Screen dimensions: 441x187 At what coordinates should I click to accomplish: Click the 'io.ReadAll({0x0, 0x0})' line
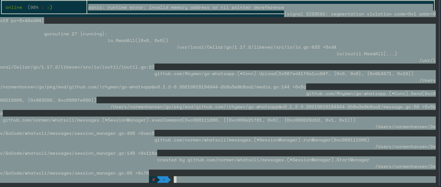click(x=138, y=41)
